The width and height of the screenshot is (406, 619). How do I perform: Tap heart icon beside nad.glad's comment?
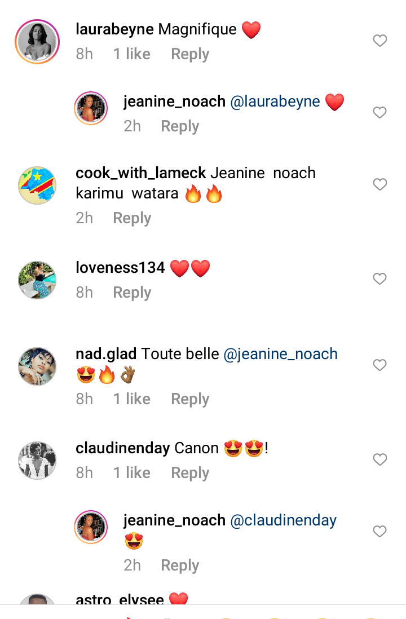tap(380, 365)
